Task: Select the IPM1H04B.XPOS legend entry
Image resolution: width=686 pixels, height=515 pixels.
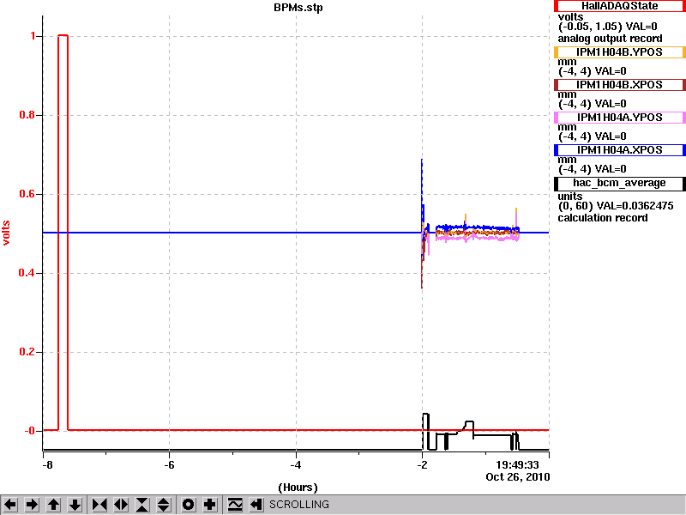Action: pos(619,84)
